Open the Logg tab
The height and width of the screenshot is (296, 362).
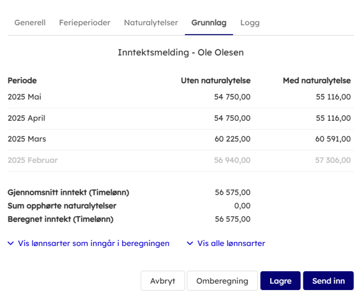[x=250, y=23]
